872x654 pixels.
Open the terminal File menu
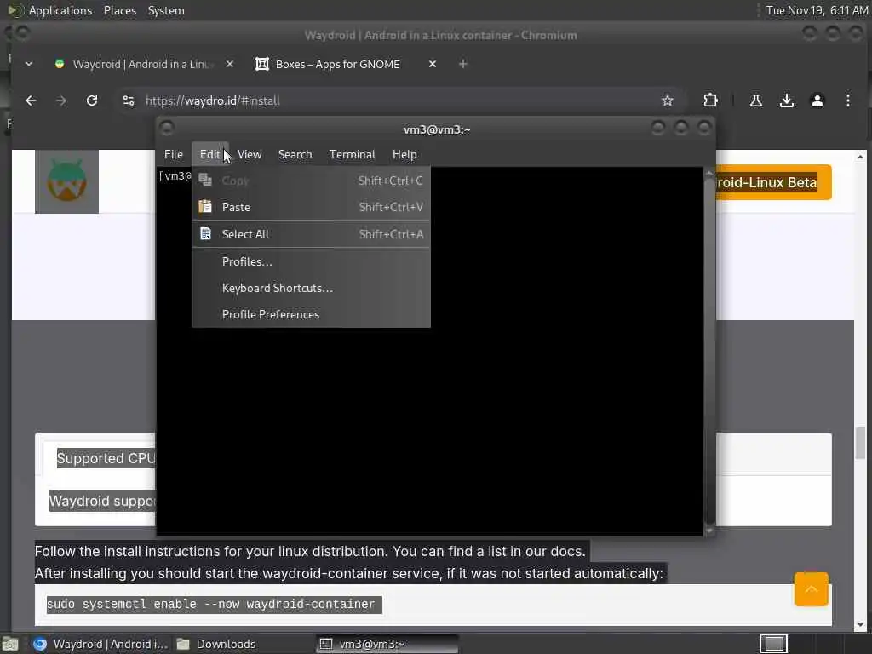point(174,155)
